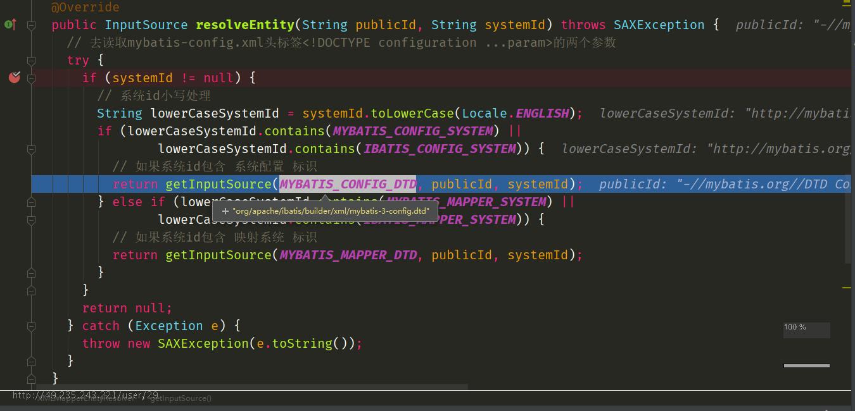Click the fold end marker above 'return null;'
The width and height of the screenshot is (855, 411).
click(x=31, y=291)
